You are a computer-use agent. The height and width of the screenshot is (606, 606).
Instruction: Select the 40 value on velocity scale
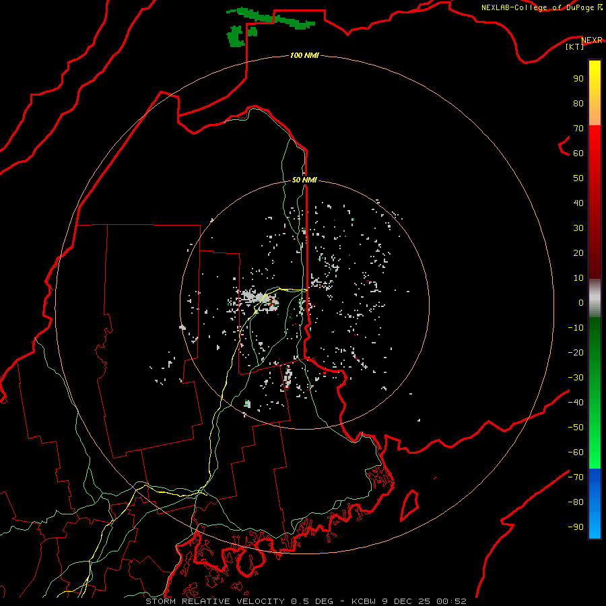click(x=578, y=203)
